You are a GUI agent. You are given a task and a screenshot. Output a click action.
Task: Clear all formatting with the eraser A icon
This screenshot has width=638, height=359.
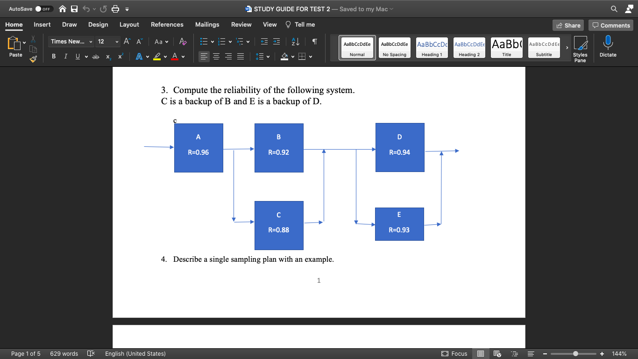(183, 42)
